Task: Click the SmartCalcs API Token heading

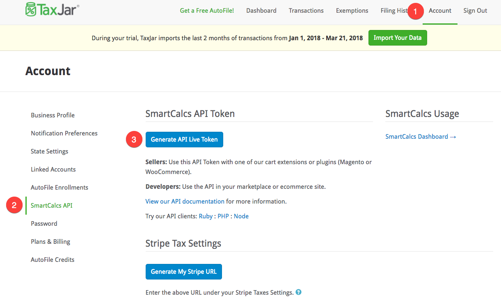Action: point(190,114)
